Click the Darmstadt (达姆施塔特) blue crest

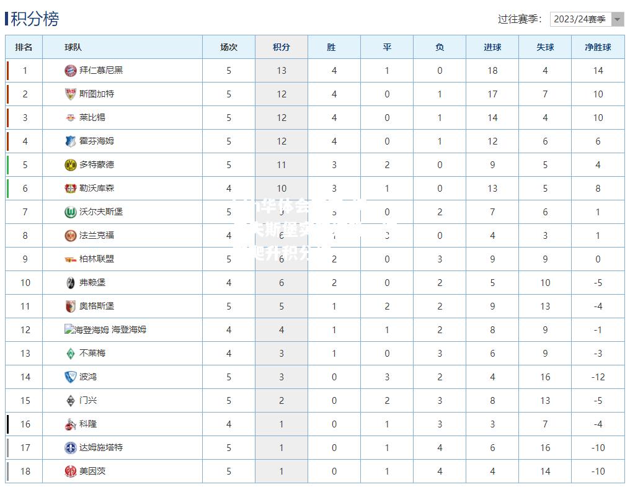coord(70,447)
